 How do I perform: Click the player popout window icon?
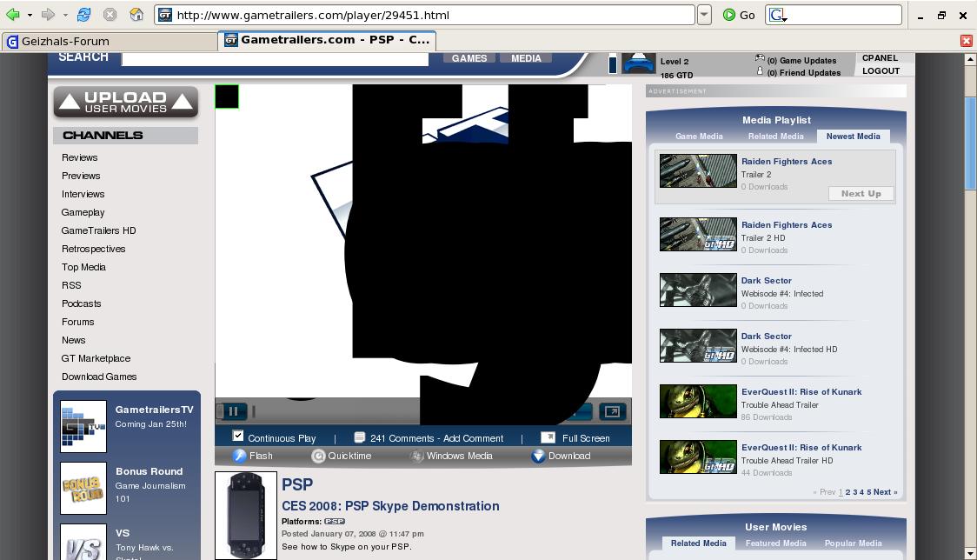[612, 411]
